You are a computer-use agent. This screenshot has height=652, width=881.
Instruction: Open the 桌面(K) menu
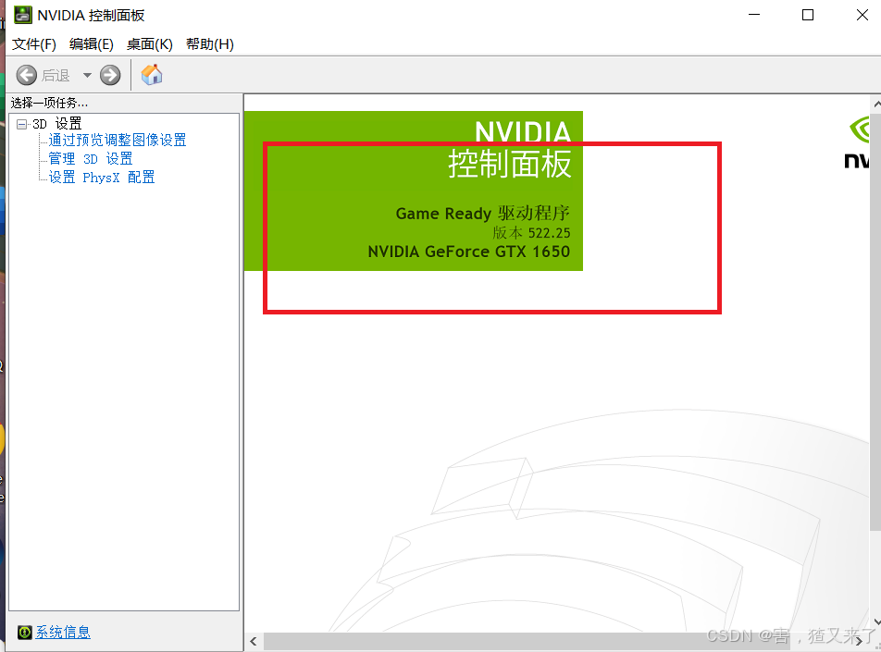click(x=150, y=44)
